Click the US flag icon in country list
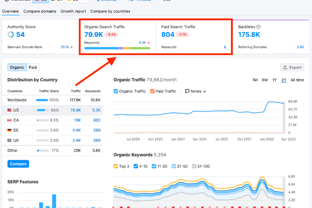 pyautogui.click(x=10, y=110)
